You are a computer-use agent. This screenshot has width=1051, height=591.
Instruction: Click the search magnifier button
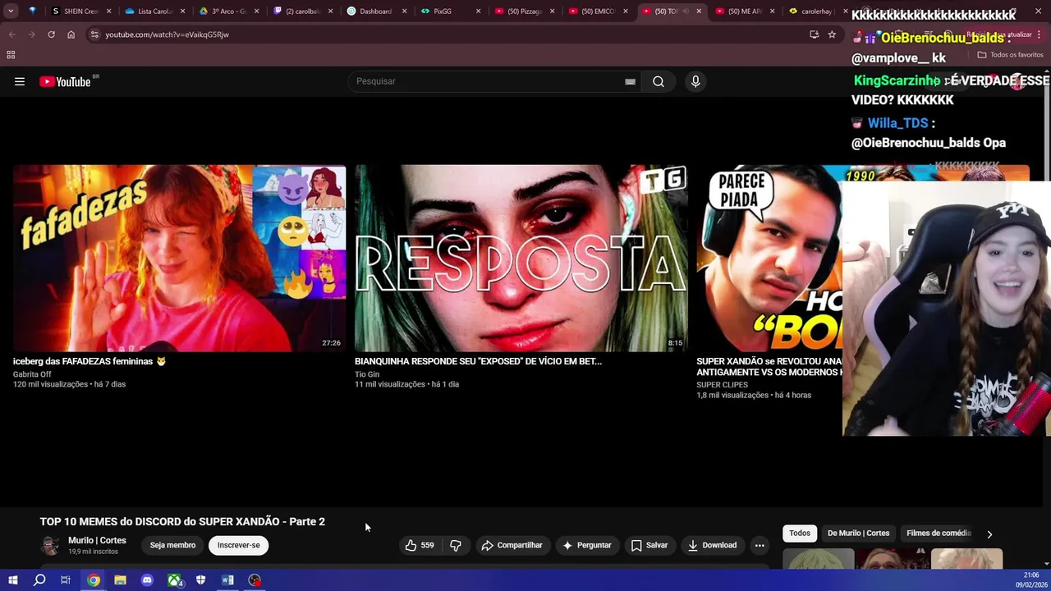click(x=659, y=81)
